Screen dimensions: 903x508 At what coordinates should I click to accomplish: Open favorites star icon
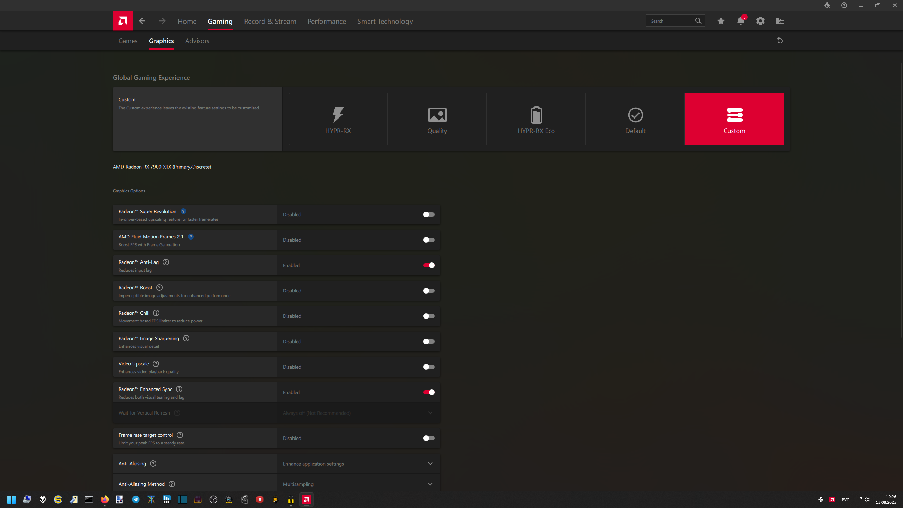[721, 21]
